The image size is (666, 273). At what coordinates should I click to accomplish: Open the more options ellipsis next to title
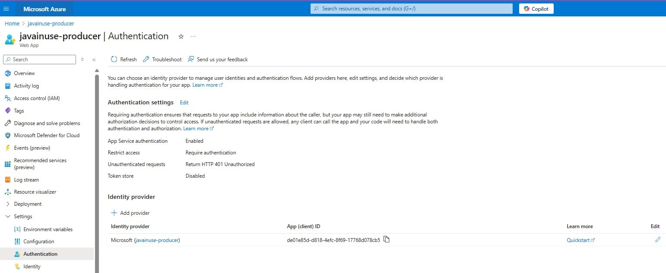pyautogui.click(x=193, y=37)
